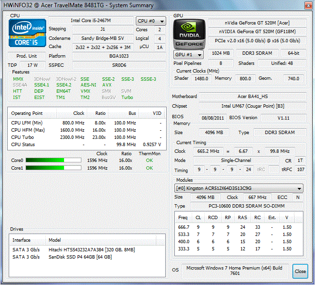Click the NVIDIA GeForce logo
The image size is (315, 285).
[x=189, y=34]
